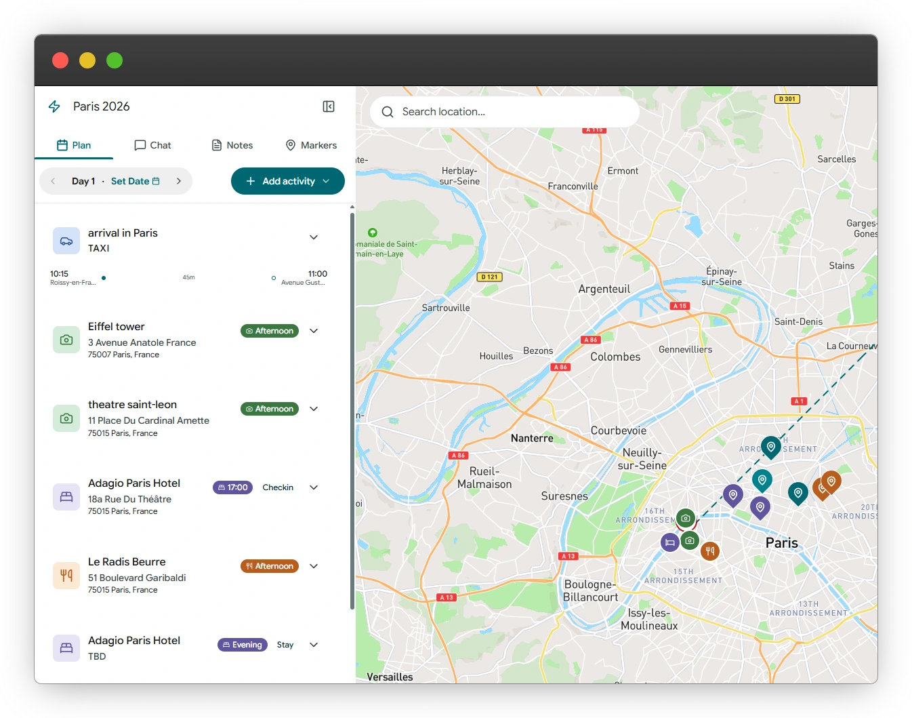The width and height of the screenshot is (912, 718).
Task: Expand the arrival in Paris activity
Action: tap(314, 237)
